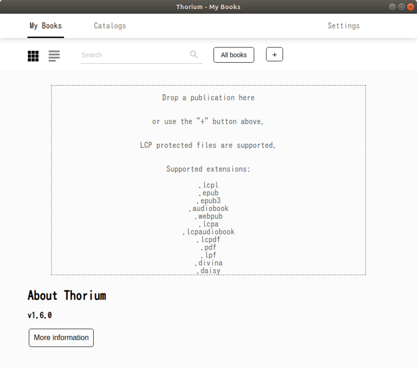Click the .webpub extension text
The image size is (417, 368).
tap(209, 216)
